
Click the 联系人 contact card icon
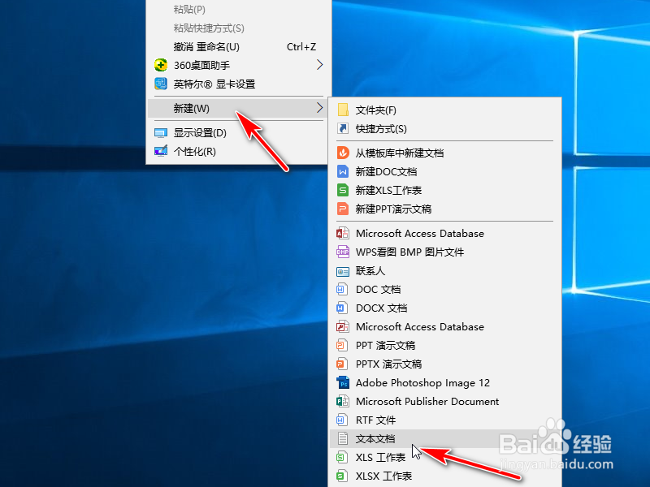point(342,271)
